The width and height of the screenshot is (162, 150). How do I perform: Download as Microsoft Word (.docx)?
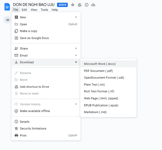[100, 64]
